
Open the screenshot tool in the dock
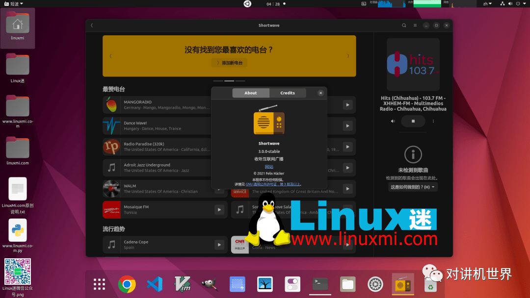[238, 284]
